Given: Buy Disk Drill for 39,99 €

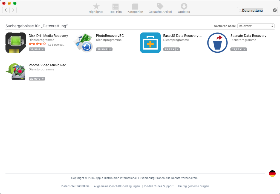Looking at the screenshot, I should tap(35, 49).
